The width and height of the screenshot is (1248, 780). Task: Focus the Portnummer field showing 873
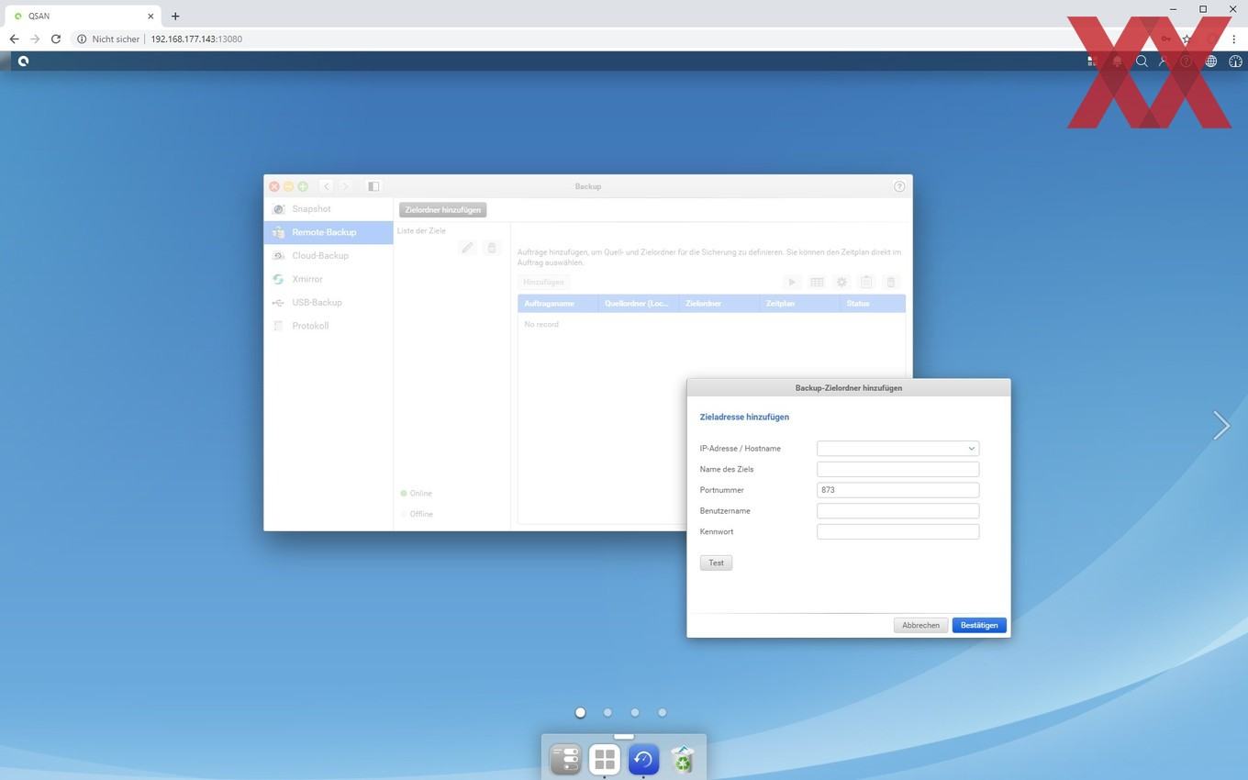897,490
